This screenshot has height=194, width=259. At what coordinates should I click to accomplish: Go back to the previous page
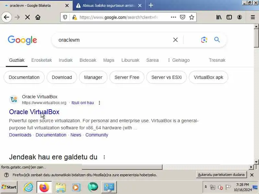tap(6, 17)
